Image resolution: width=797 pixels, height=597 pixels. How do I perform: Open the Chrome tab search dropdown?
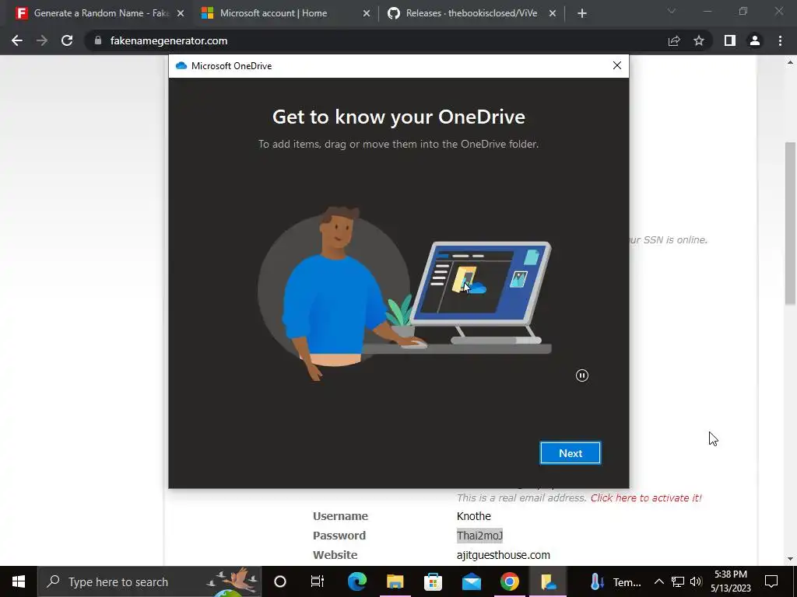(x=672, y=11)
